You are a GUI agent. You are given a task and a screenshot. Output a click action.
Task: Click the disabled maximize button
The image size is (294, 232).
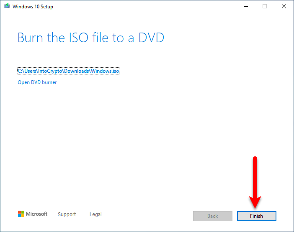(265, 7)
